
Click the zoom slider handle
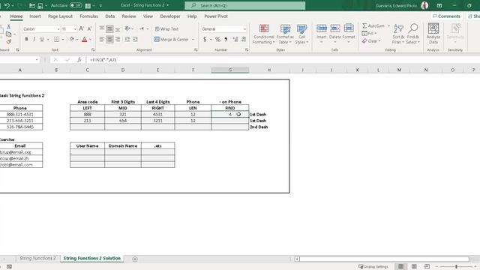[456, 267]
